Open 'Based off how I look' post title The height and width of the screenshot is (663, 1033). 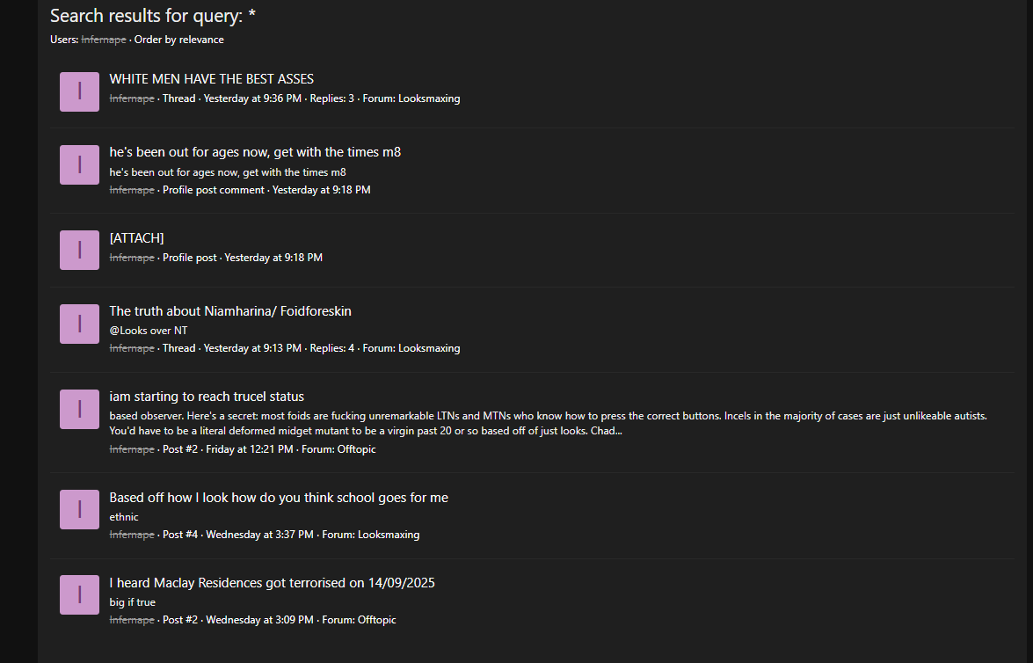[x=279, y=498]
